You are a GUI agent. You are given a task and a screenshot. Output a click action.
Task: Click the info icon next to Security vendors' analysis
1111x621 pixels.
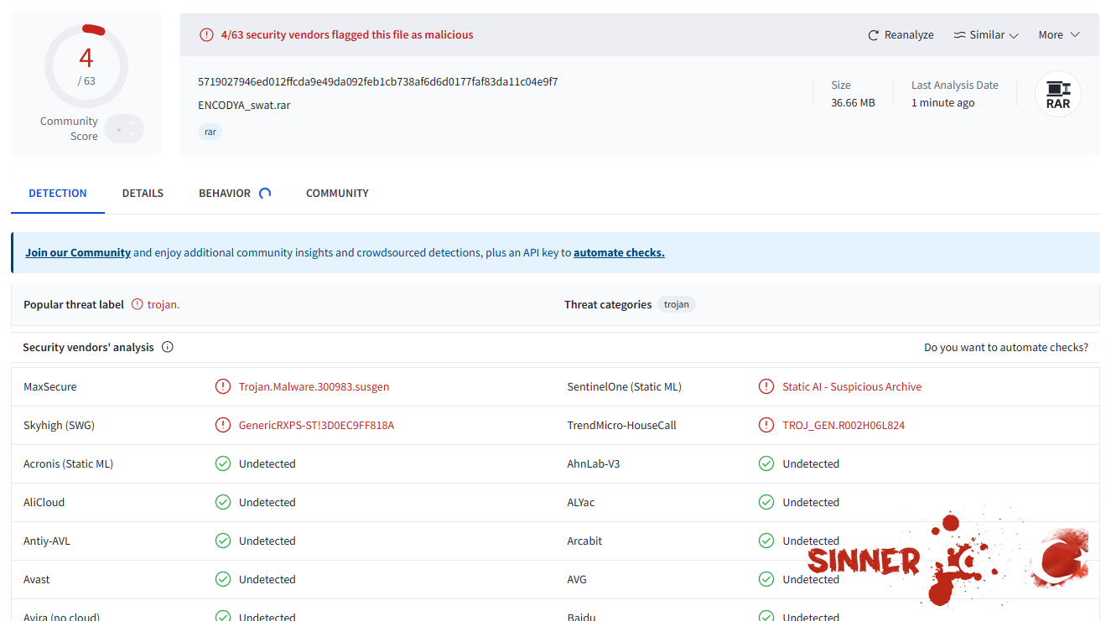click(168, 347)
